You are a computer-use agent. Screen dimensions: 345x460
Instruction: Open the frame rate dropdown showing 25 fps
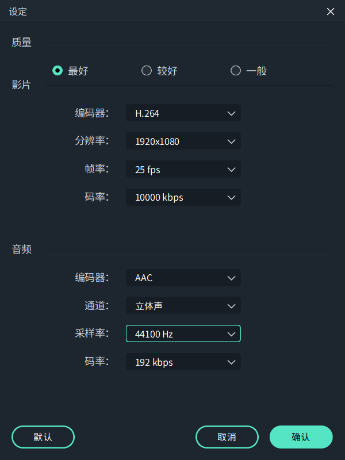coord(183,169)
